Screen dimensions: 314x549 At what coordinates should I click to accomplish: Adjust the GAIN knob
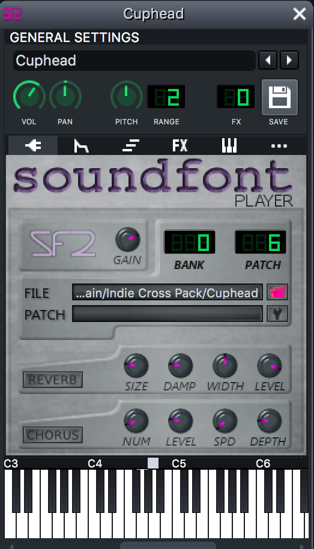[127, 240]
